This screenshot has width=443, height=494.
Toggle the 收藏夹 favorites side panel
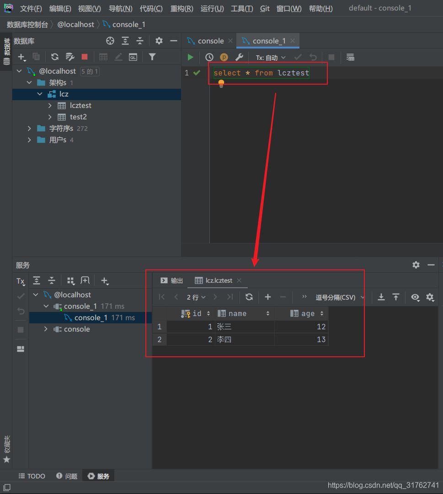6,448
